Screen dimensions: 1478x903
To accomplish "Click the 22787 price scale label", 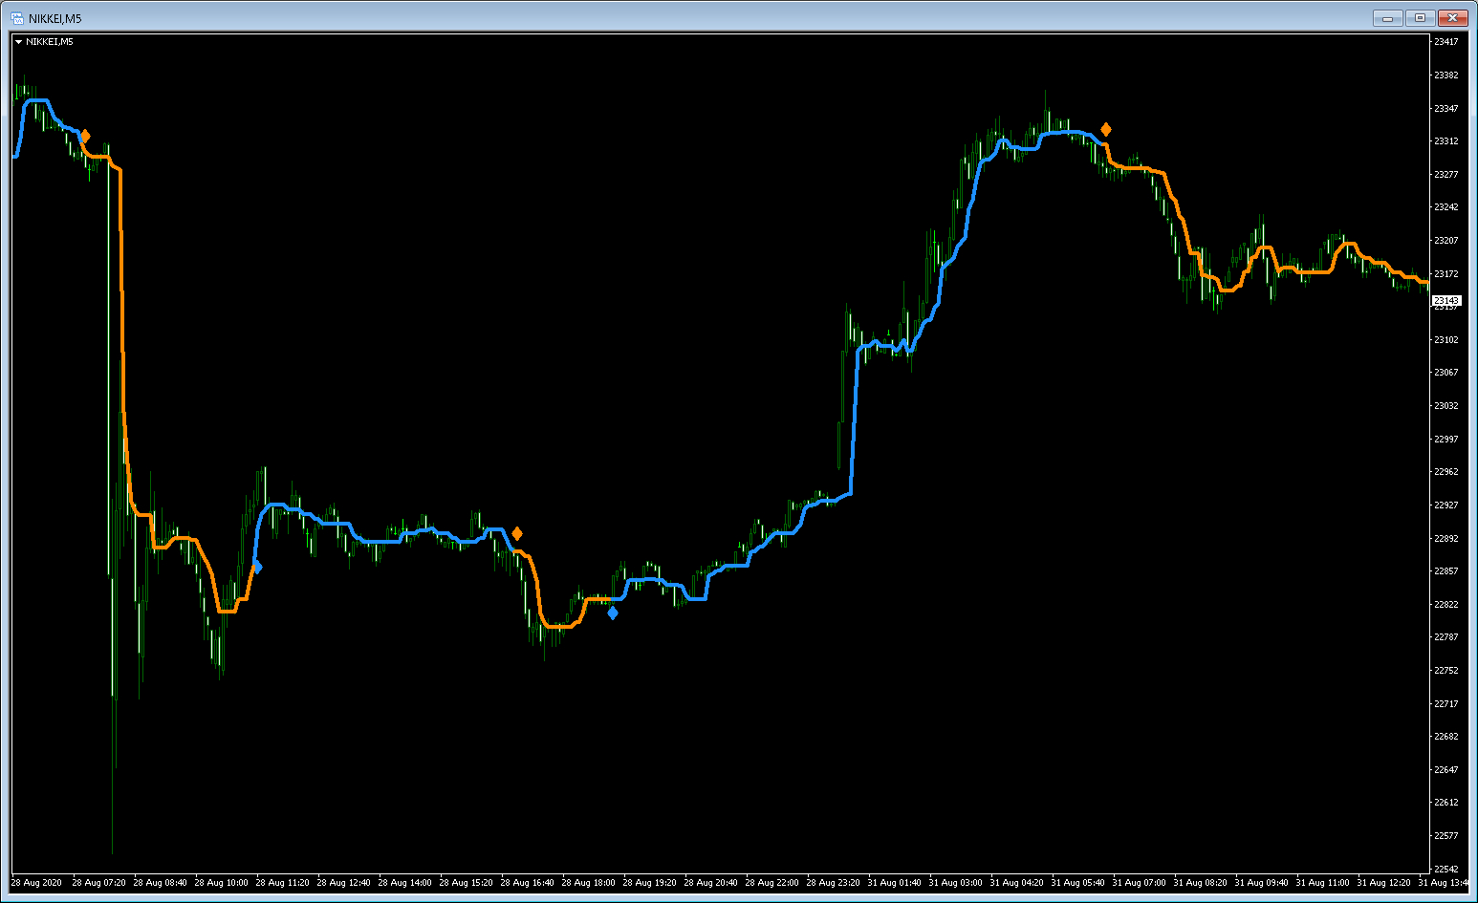I will pos(1446,637).
